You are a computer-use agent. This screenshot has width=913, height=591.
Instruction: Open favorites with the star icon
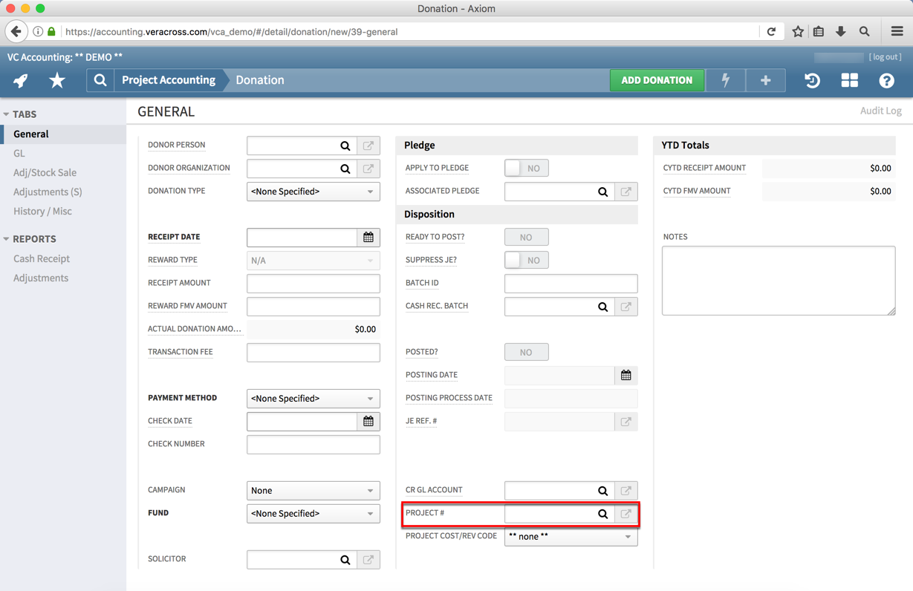57,80
